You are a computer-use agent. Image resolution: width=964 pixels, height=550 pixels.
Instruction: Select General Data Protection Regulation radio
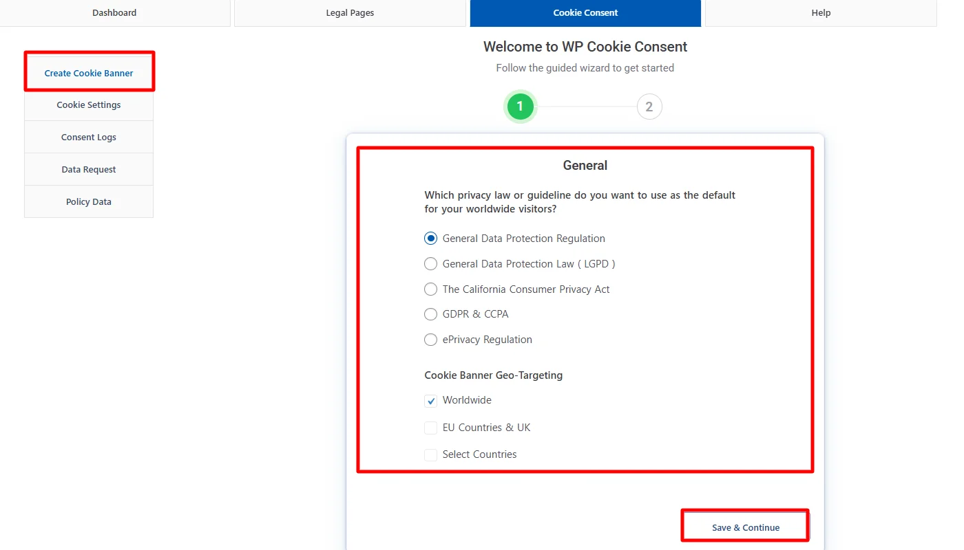[x=431, y=239]
